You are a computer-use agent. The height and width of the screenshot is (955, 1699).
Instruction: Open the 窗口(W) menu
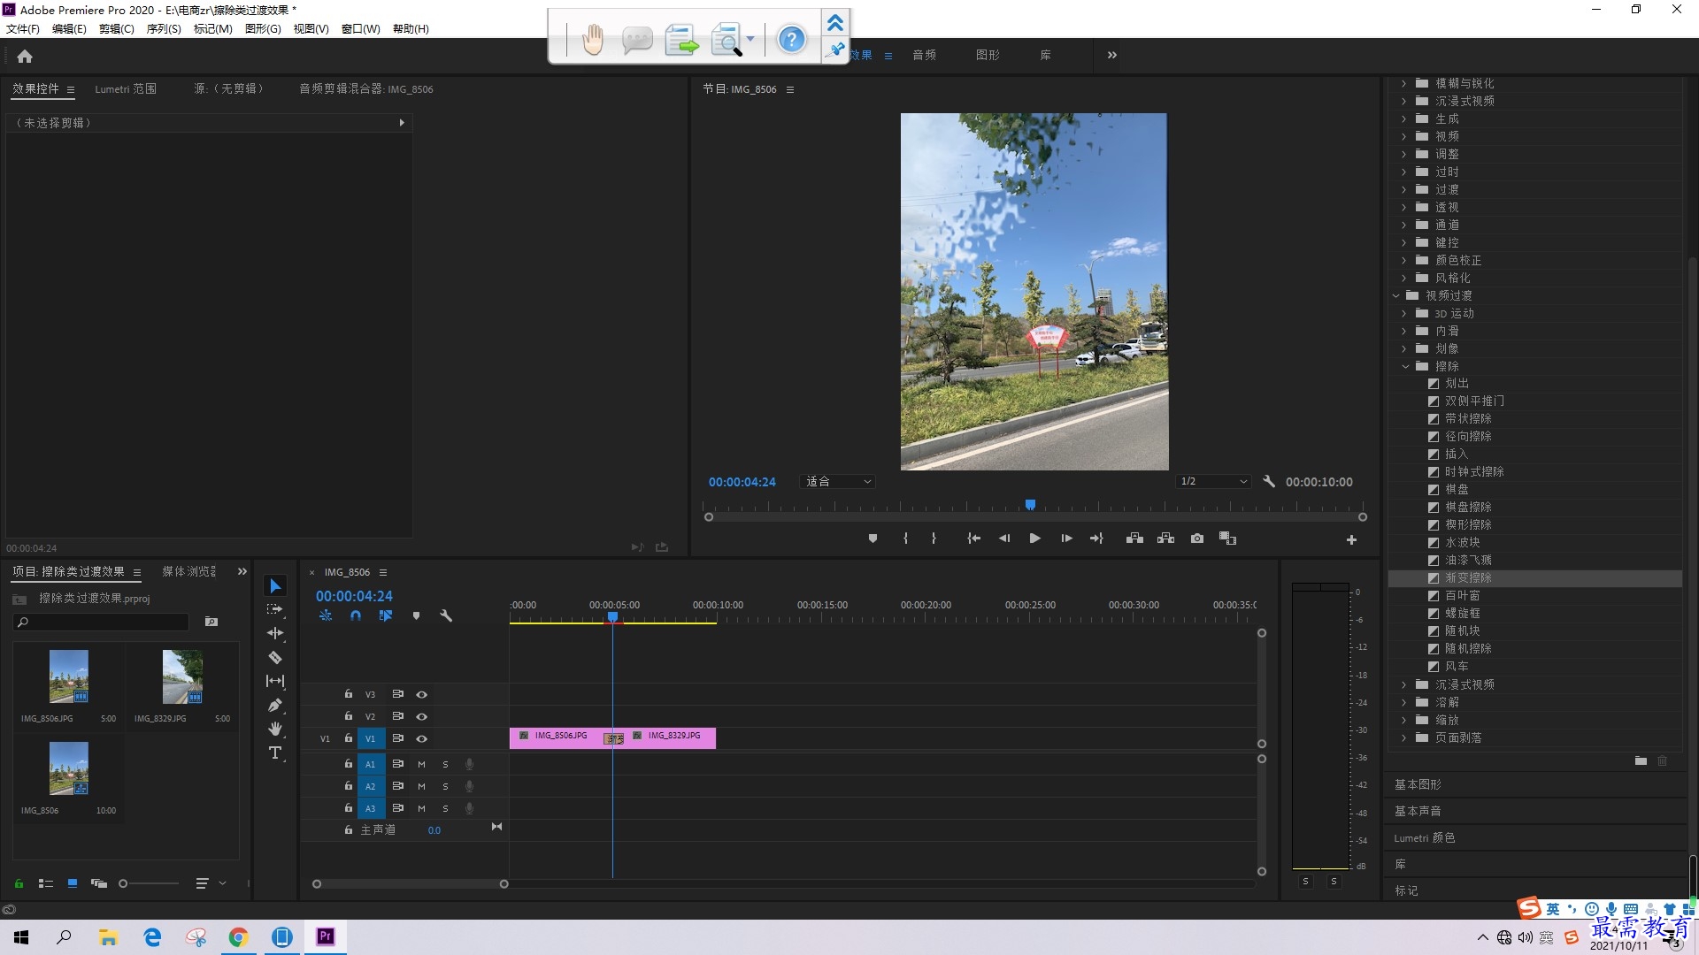coord(361,28)
